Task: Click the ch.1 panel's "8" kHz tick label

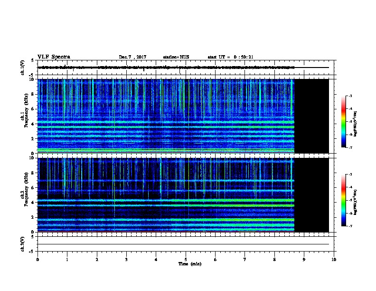Action: [33, 94]
